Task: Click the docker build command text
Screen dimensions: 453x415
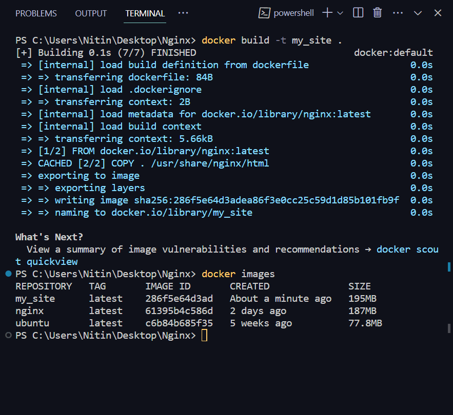Action: (266, 40)
